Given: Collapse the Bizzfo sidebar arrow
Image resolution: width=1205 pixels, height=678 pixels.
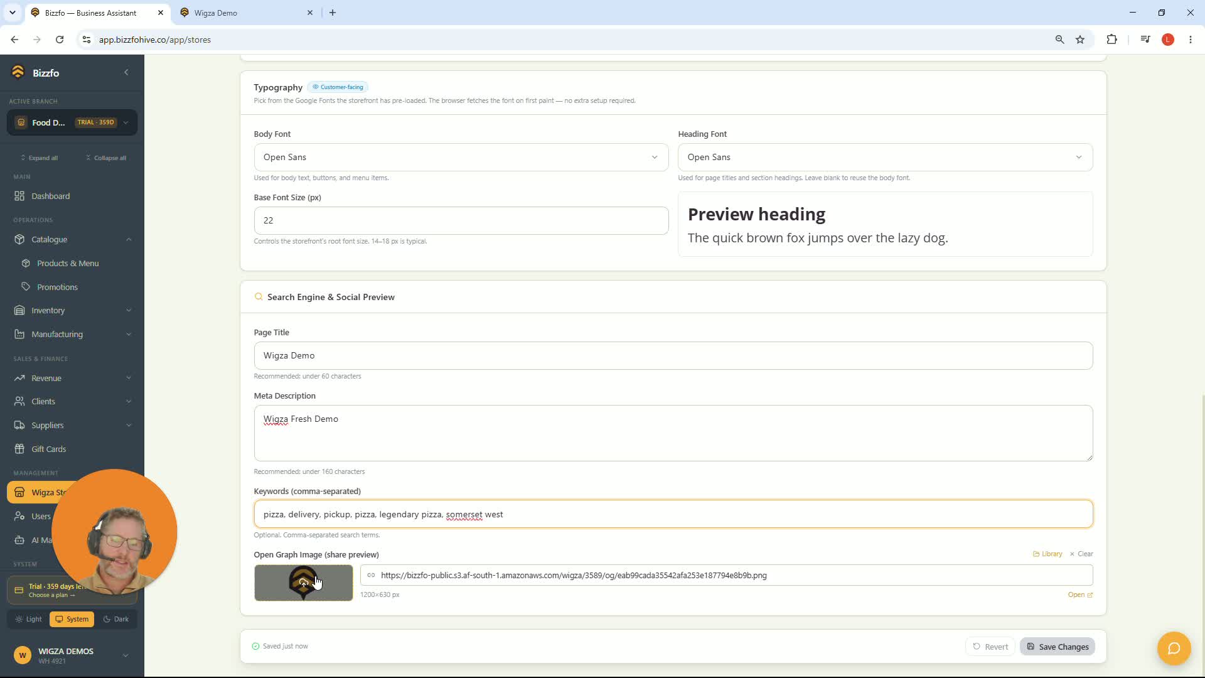Looking at the screenshot, I should click(126, 72).
